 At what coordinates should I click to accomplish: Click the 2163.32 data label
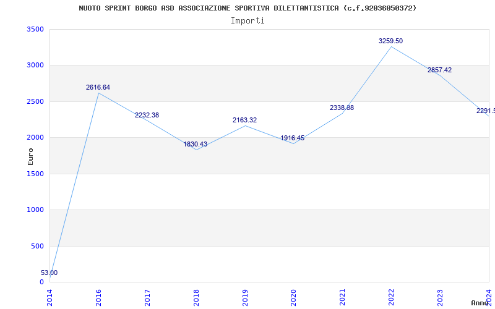tap(244, 120)
